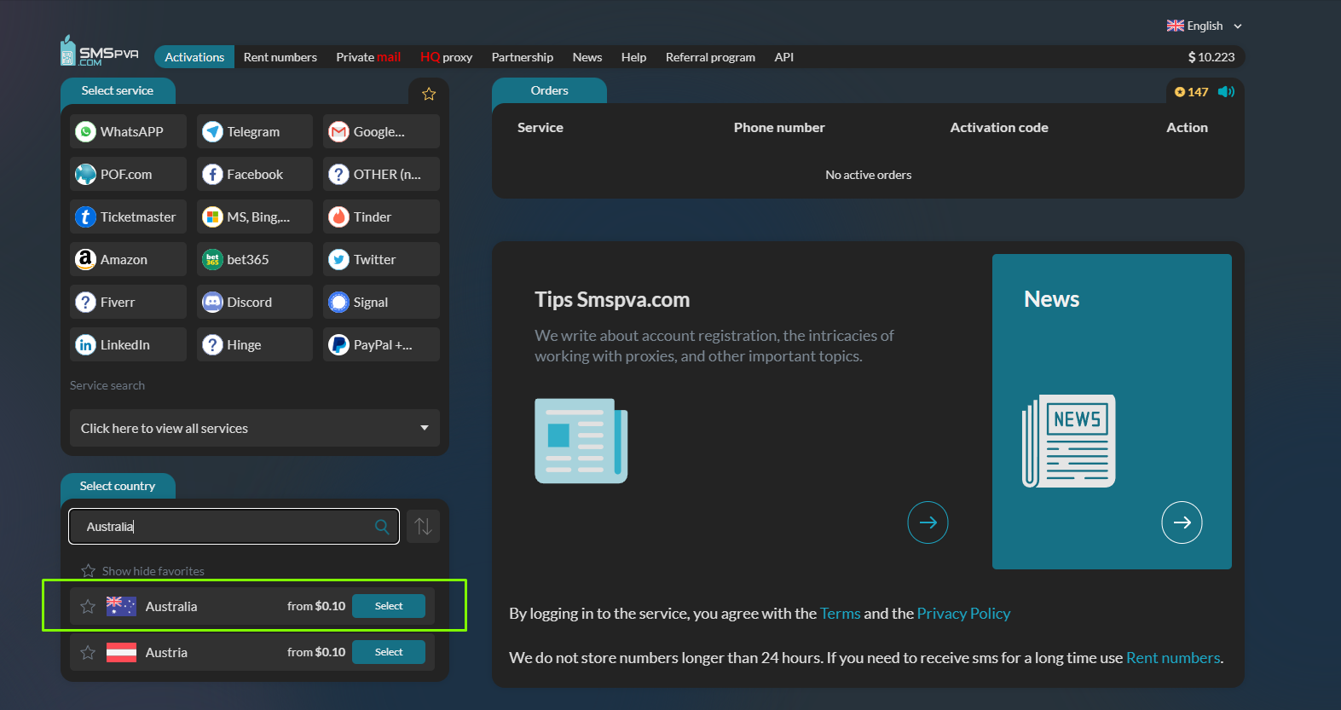Open HQ proxy menu item
This screenshot has width=1341, height=710.
click(446, 57)
